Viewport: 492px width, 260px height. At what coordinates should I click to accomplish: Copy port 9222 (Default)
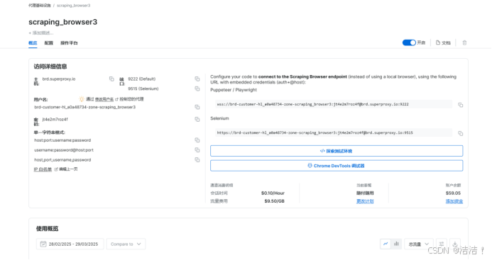pos(197,79)
